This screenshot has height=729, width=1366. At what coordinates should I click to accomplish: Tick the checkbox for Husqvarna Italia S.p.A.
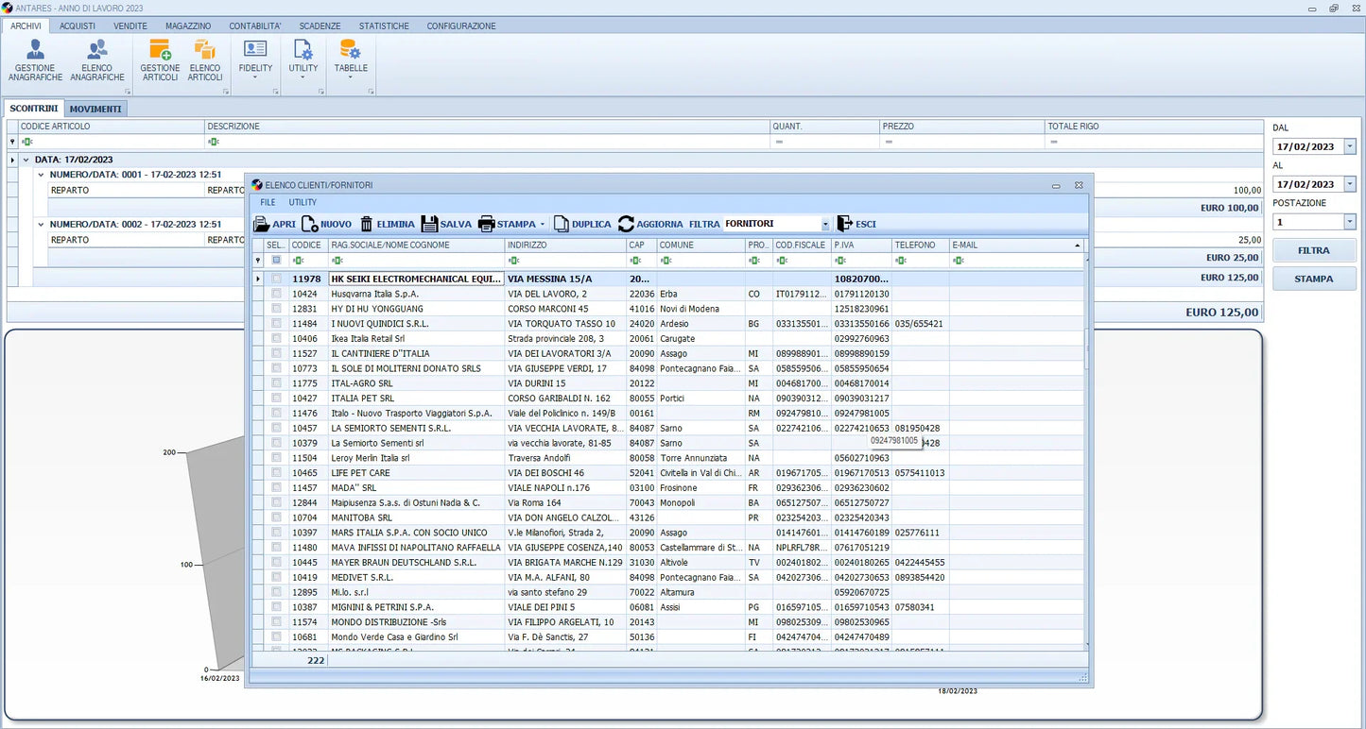276,294
